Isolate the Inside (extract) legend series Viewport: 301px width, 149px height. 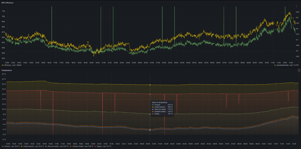(x=27, y=146)
